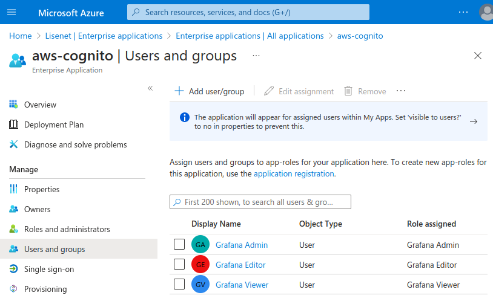Click the Deployment Plan book icon
The width and height of the screenshot is (493, 304).
(13, 125)
